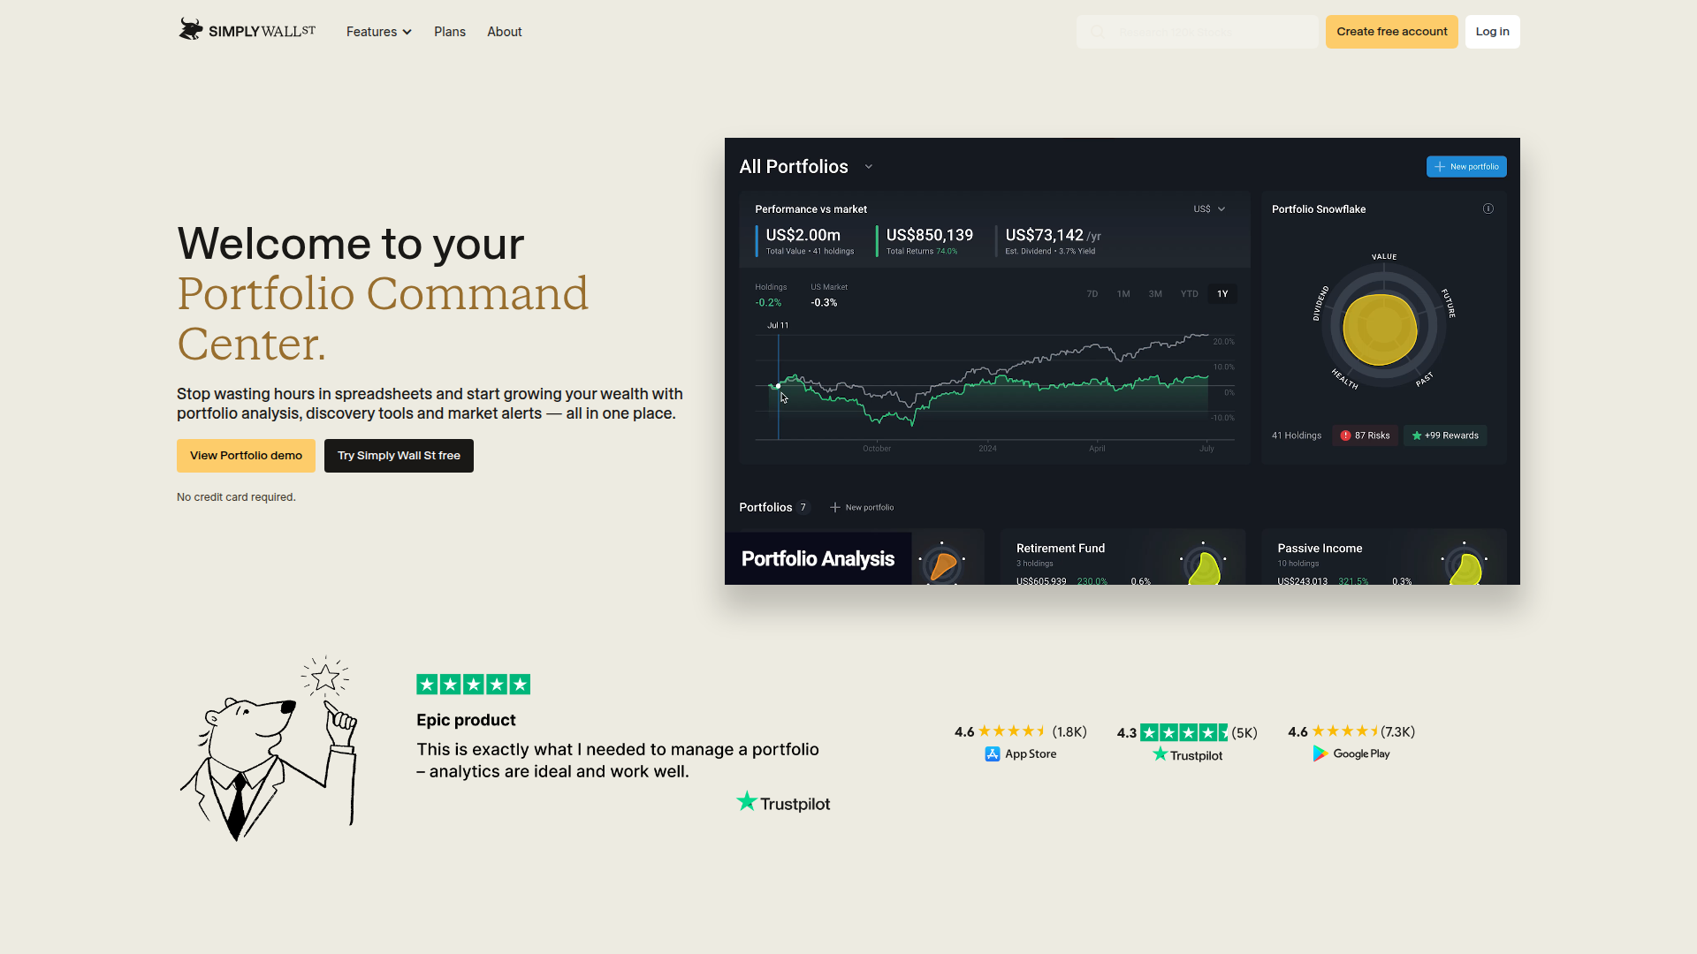The image size is (1697, 954).
Task: Click the plus icon on New portfolio button
Action: click(1440, 167)
